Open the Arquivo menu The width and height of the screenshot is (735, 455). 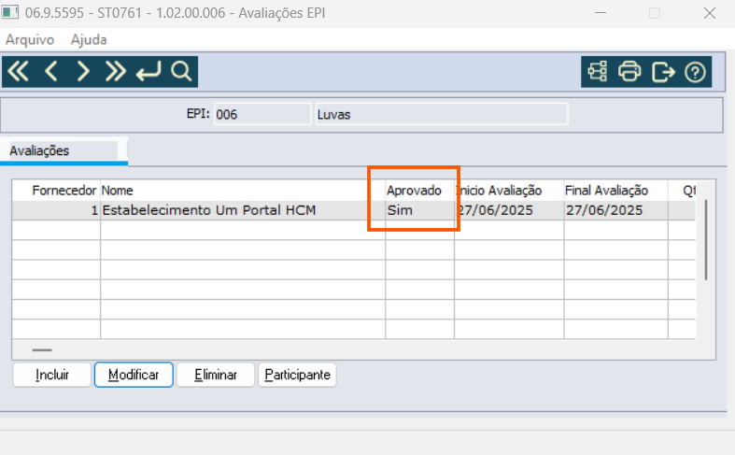[x=30, y=39]
